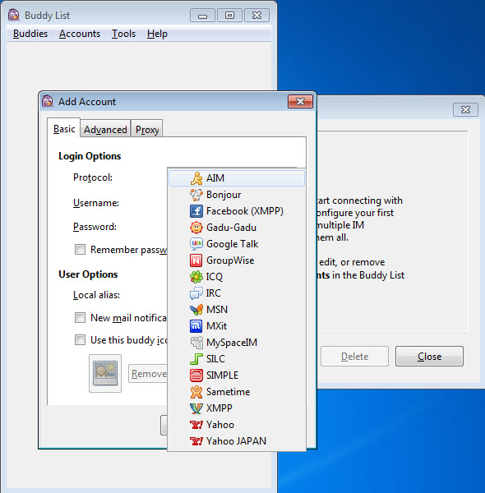Choose the Bonjour protocol icon
The height and width of the screenshot is (493, 485).
[x=196, y=195]
